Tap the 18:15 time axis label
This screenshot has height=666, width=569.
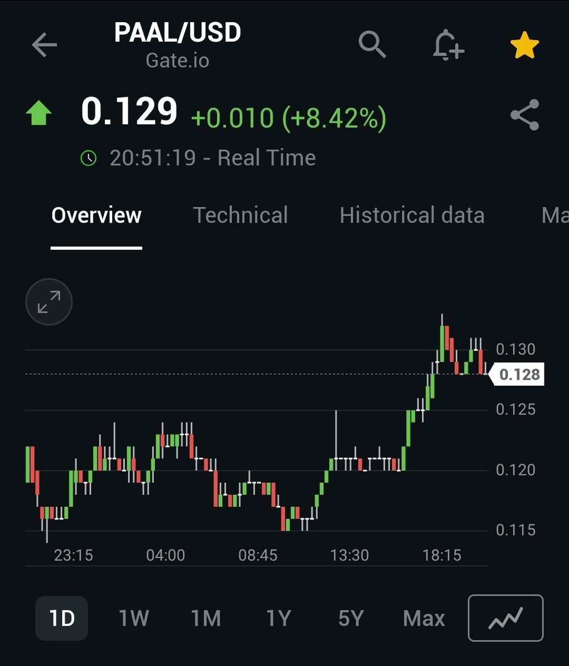(x=442, y=555)
